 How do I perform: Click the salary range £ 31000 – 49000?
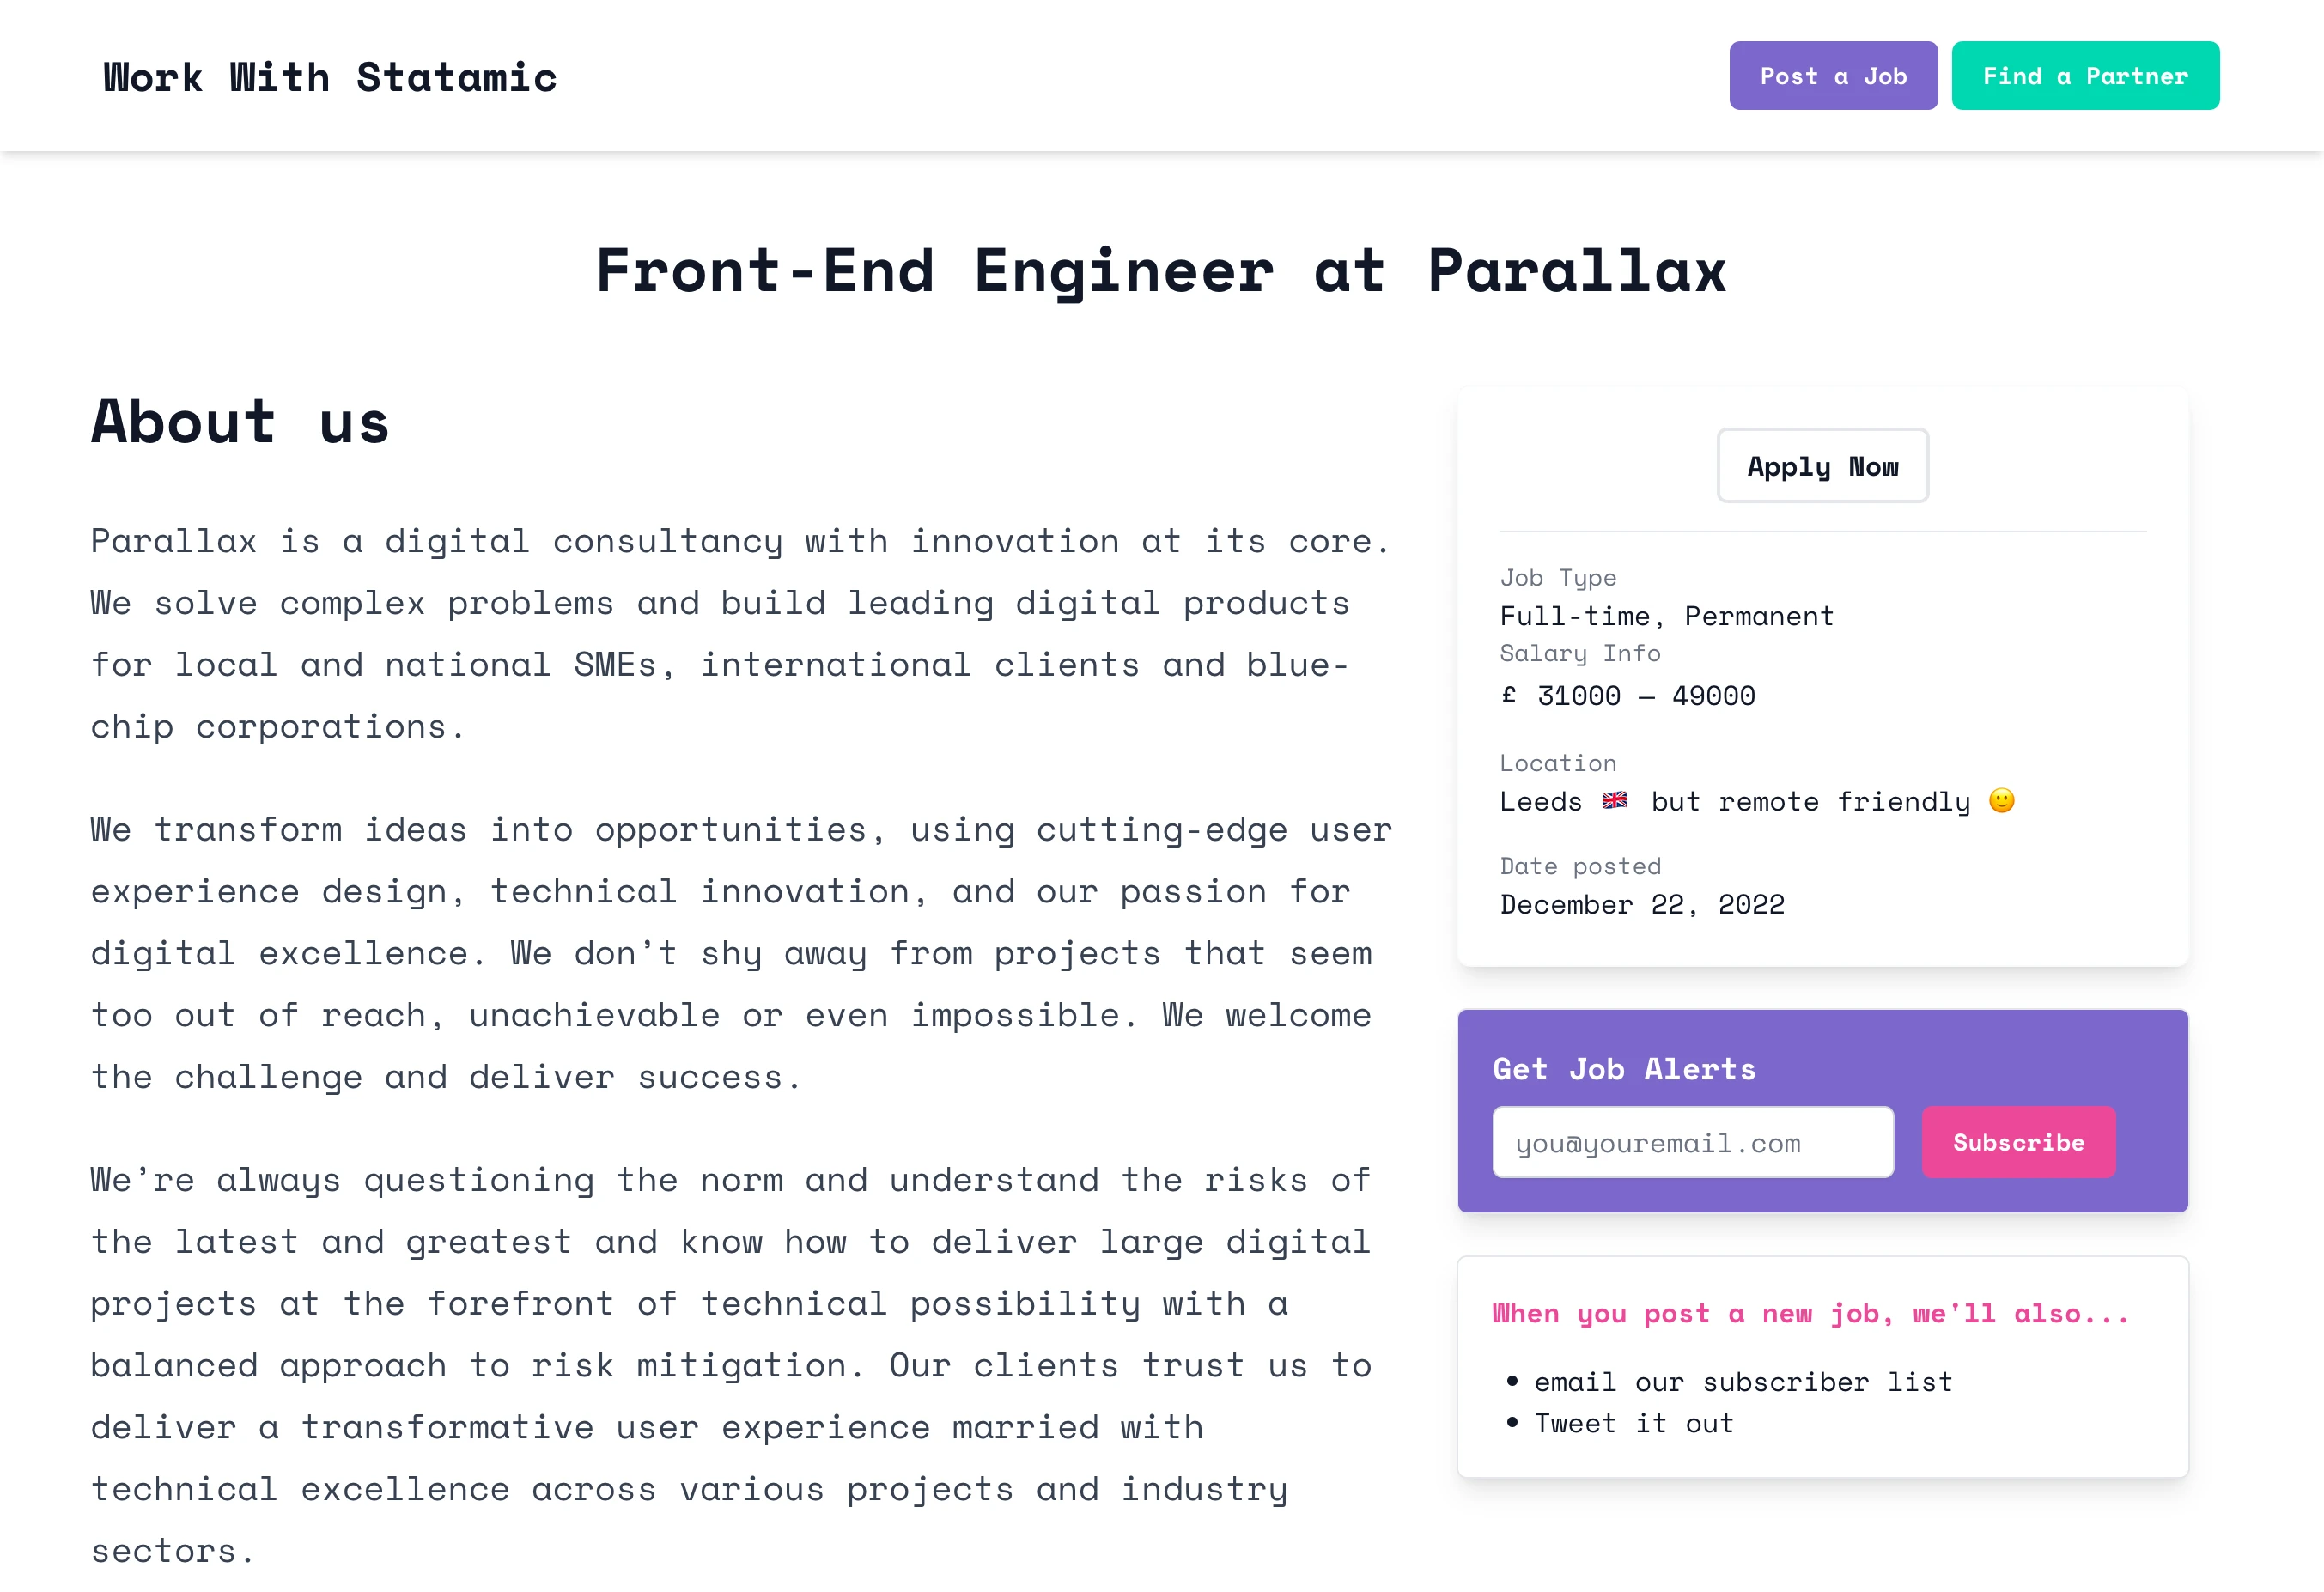click(x=1628, y=696)
